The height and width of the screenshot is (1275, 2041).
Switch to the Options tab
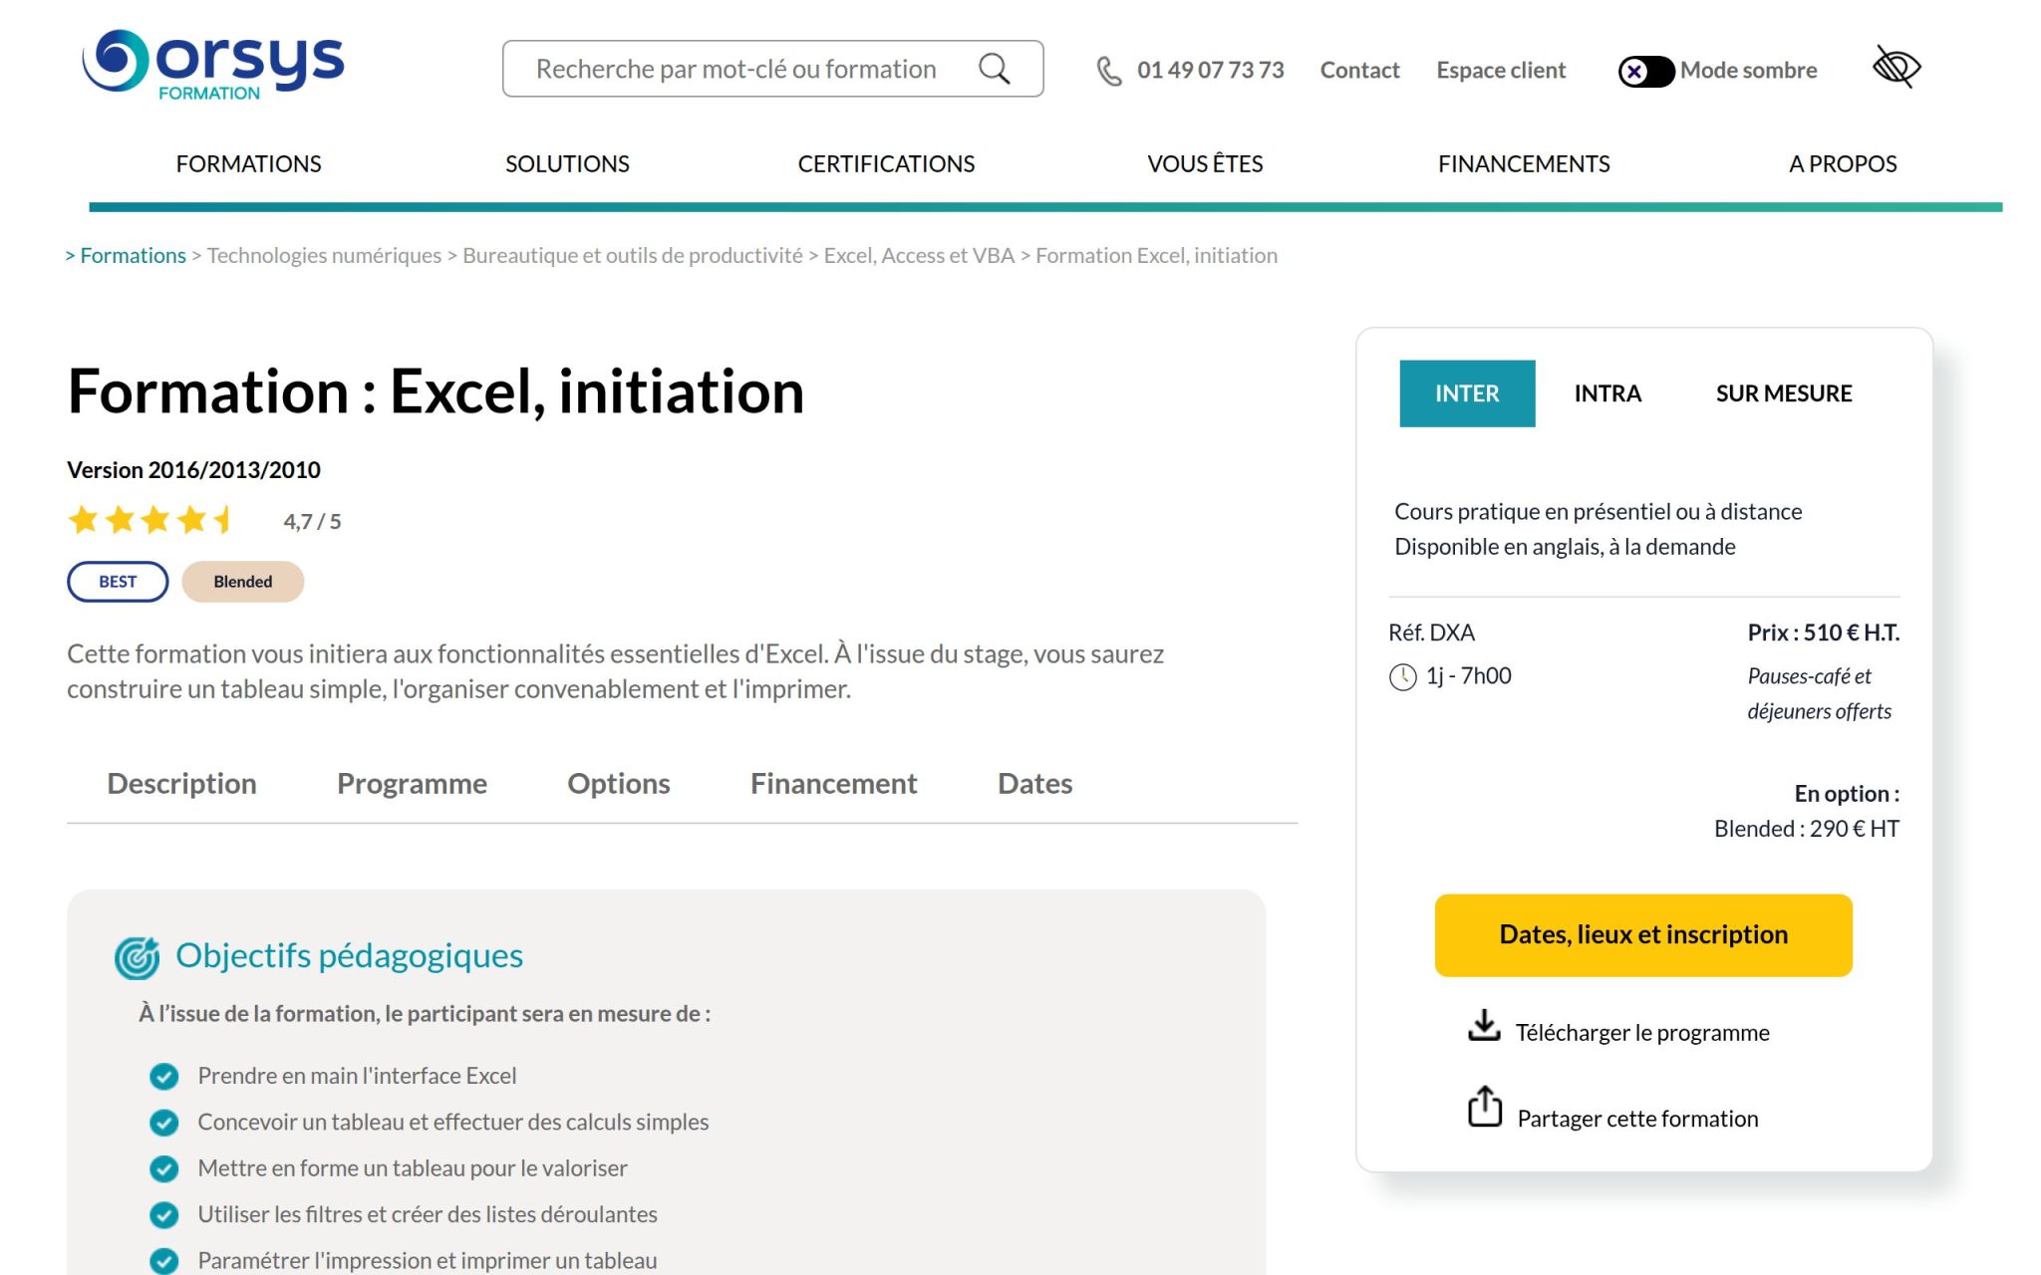(x=618, y=784)
